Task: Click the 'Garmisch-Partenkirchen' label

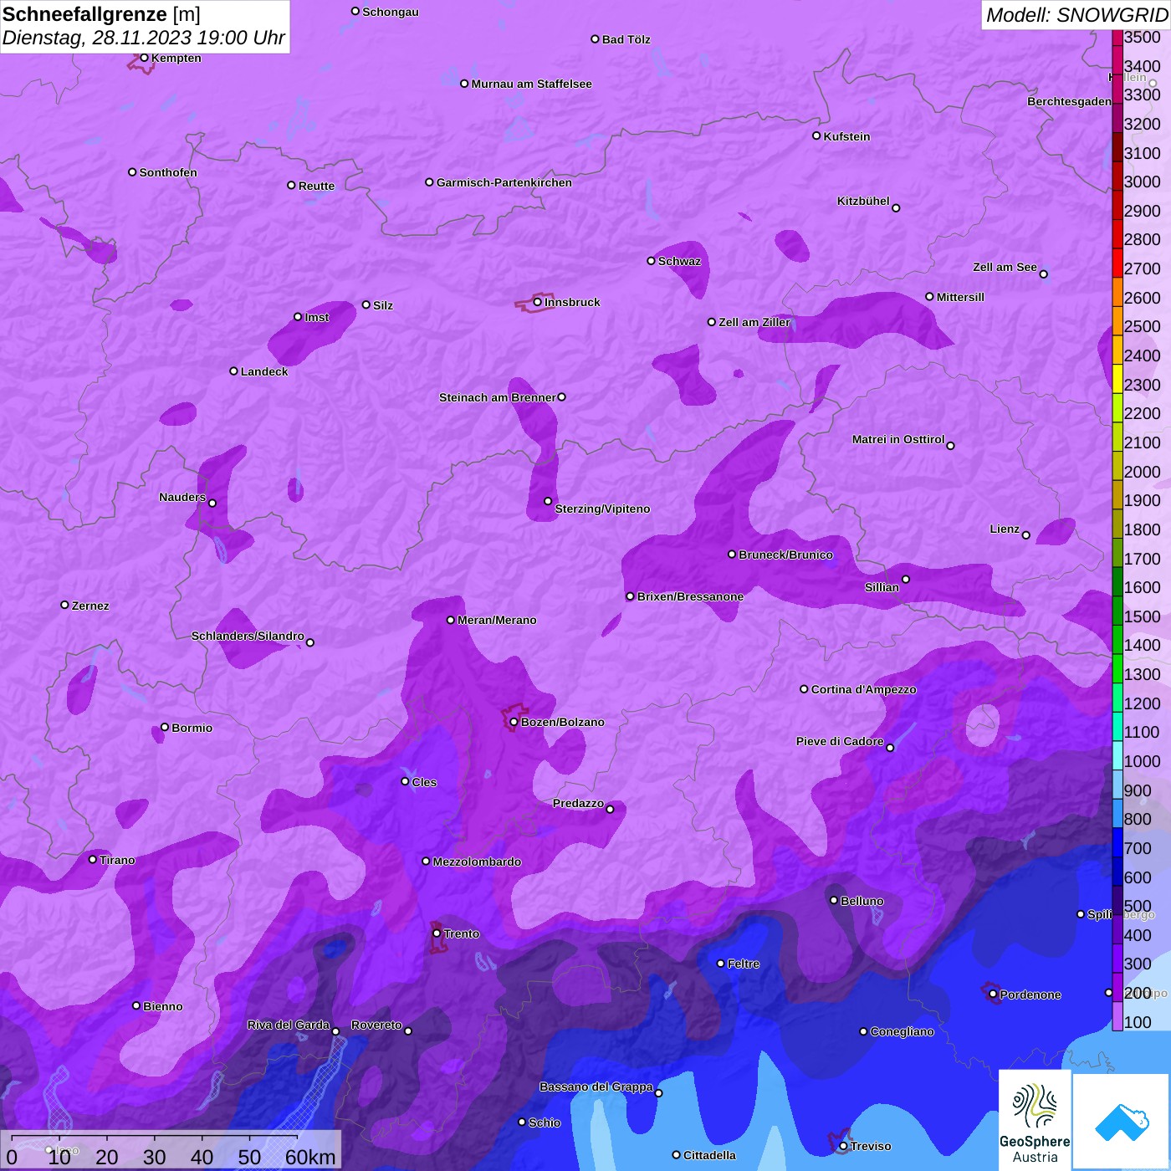Action: (x=504, y=182)
